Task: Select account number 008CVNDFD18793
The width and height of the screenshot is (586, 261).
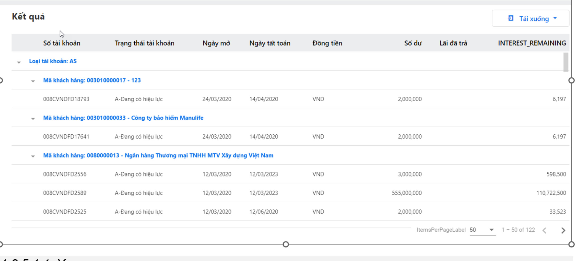Action: coord(66,99)
